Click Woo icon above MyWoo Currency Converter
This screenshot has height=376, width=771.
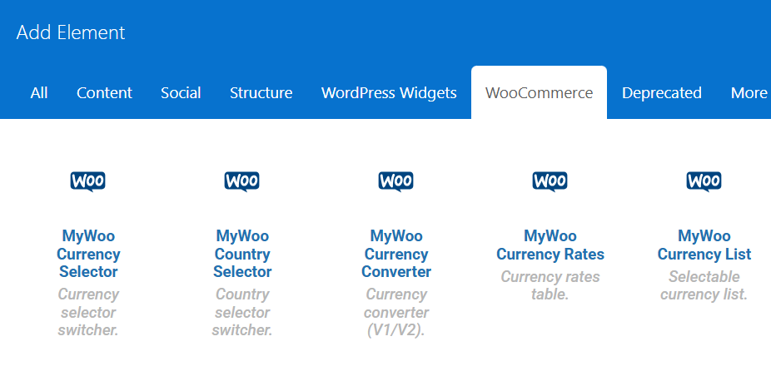point(396,181)
